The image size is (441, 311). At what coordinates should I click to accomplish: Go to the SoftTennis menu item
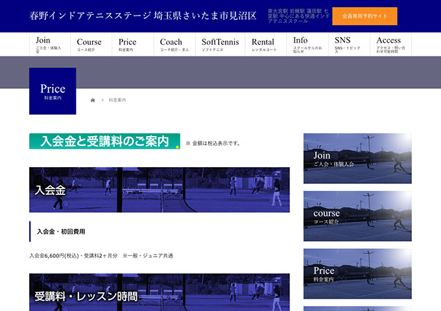click(220, 45)
